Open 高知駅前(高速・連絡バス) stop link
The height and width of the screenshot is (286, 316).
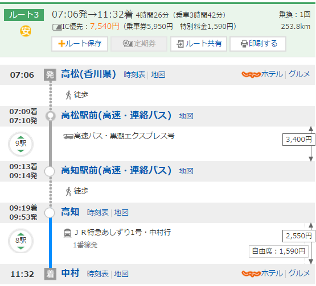click(x=116, y=170)
